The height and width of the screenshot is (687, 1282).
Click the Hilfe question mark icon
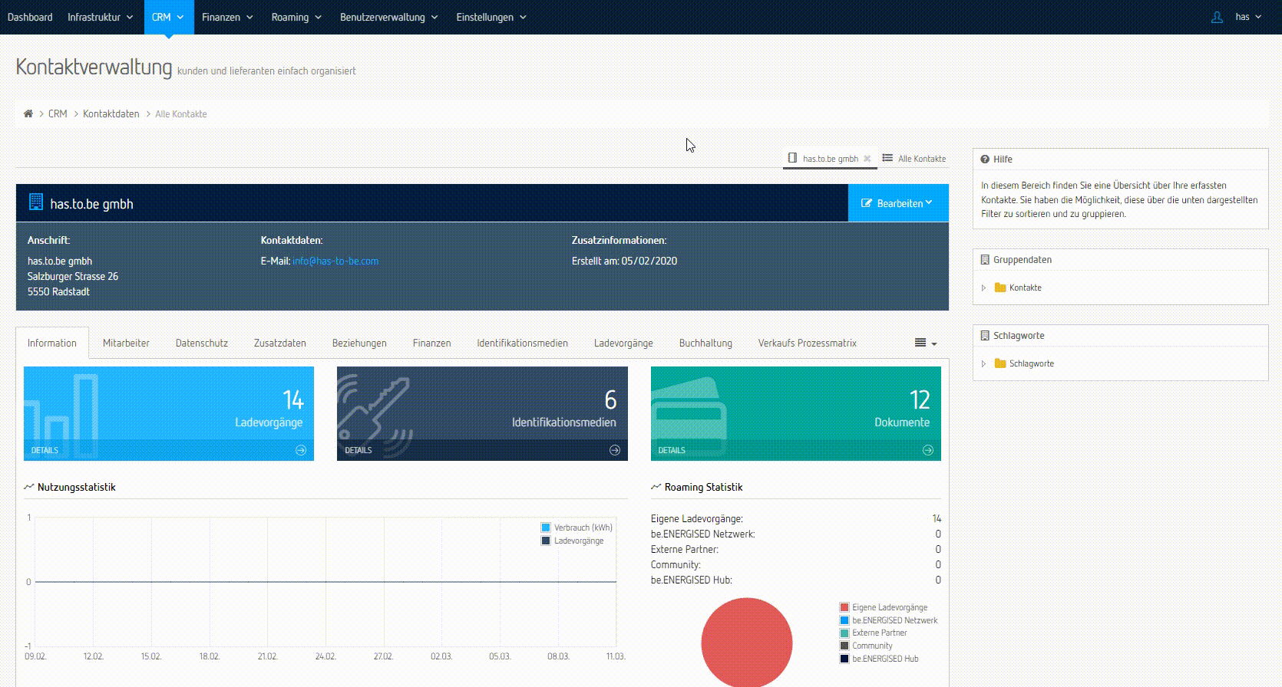pos(985,159)
